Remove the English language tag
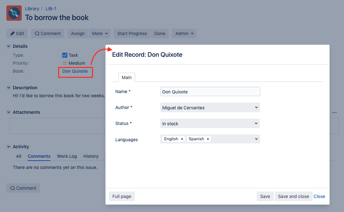The width and height of the screenshot is (344, 212). click(182, 139)
